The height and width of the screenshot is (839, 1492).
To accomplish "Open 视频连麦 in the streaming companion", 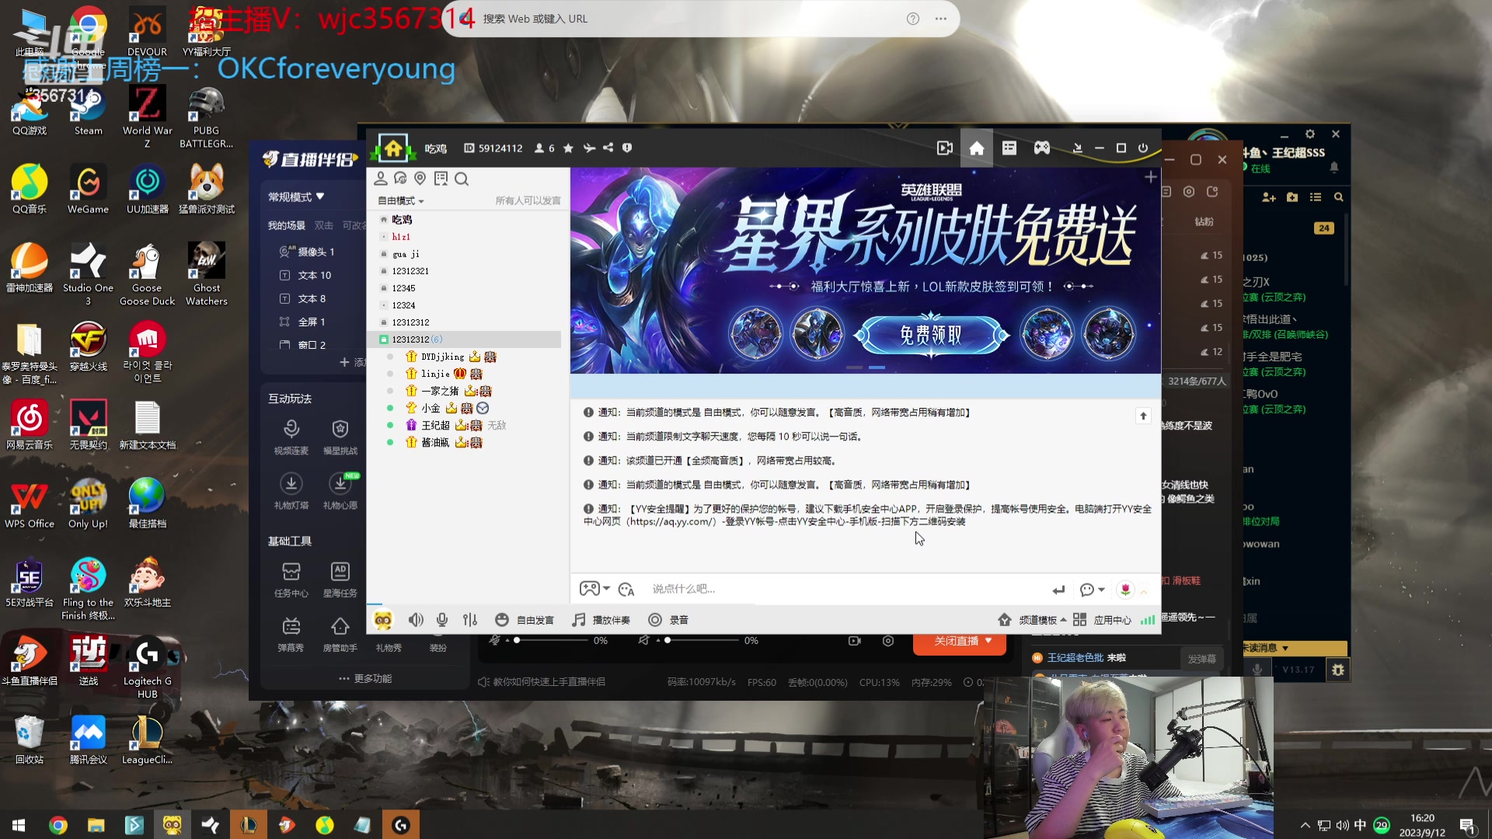I will tap(291, 437).
